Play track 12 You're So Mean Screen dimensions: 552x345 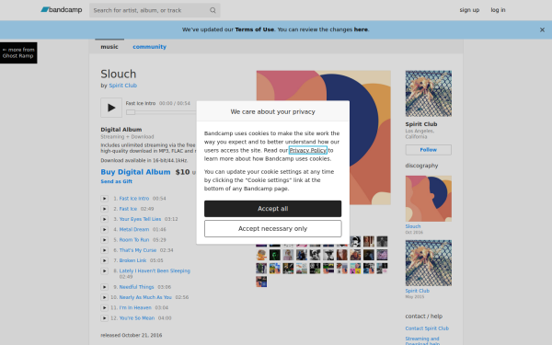coord(105,318)
